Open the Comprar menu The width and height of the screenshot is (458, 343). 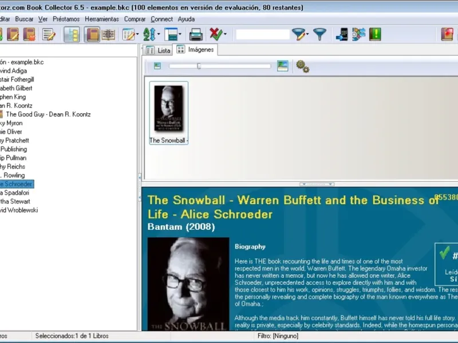coord(135,19)
